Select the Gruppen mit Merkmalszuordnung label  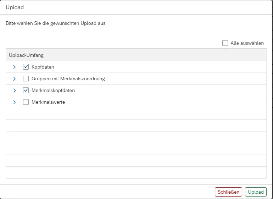click(68, 79)
